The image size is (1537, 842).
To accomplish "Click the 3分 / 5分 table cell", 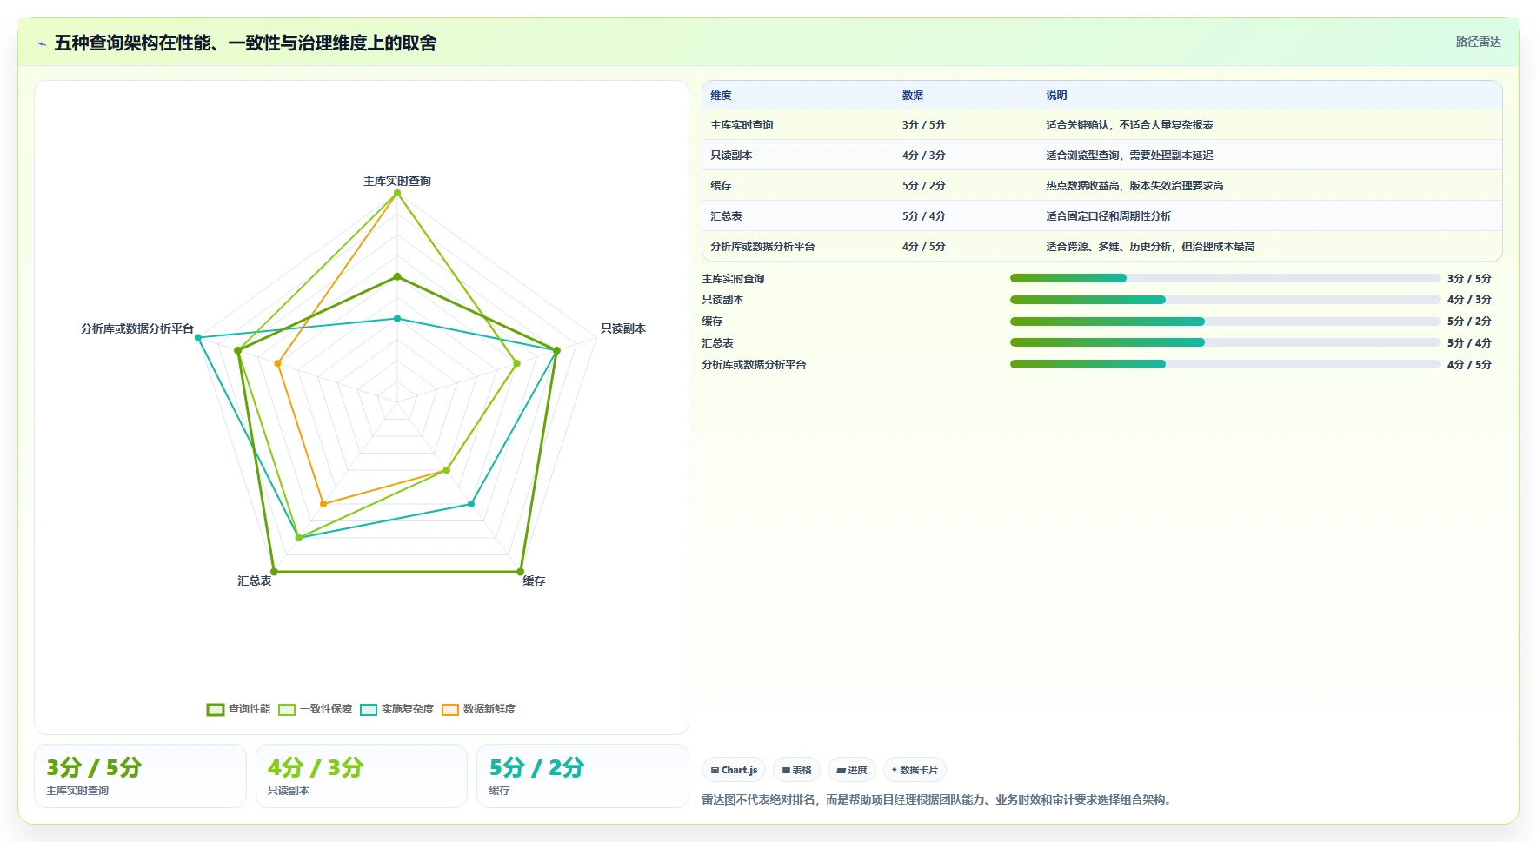I will pyautogui.click(x=923, y=125).
